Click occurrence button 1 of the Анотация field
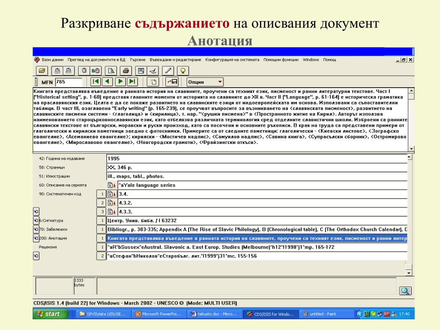The image size is (440, 330). pos(101,238)
